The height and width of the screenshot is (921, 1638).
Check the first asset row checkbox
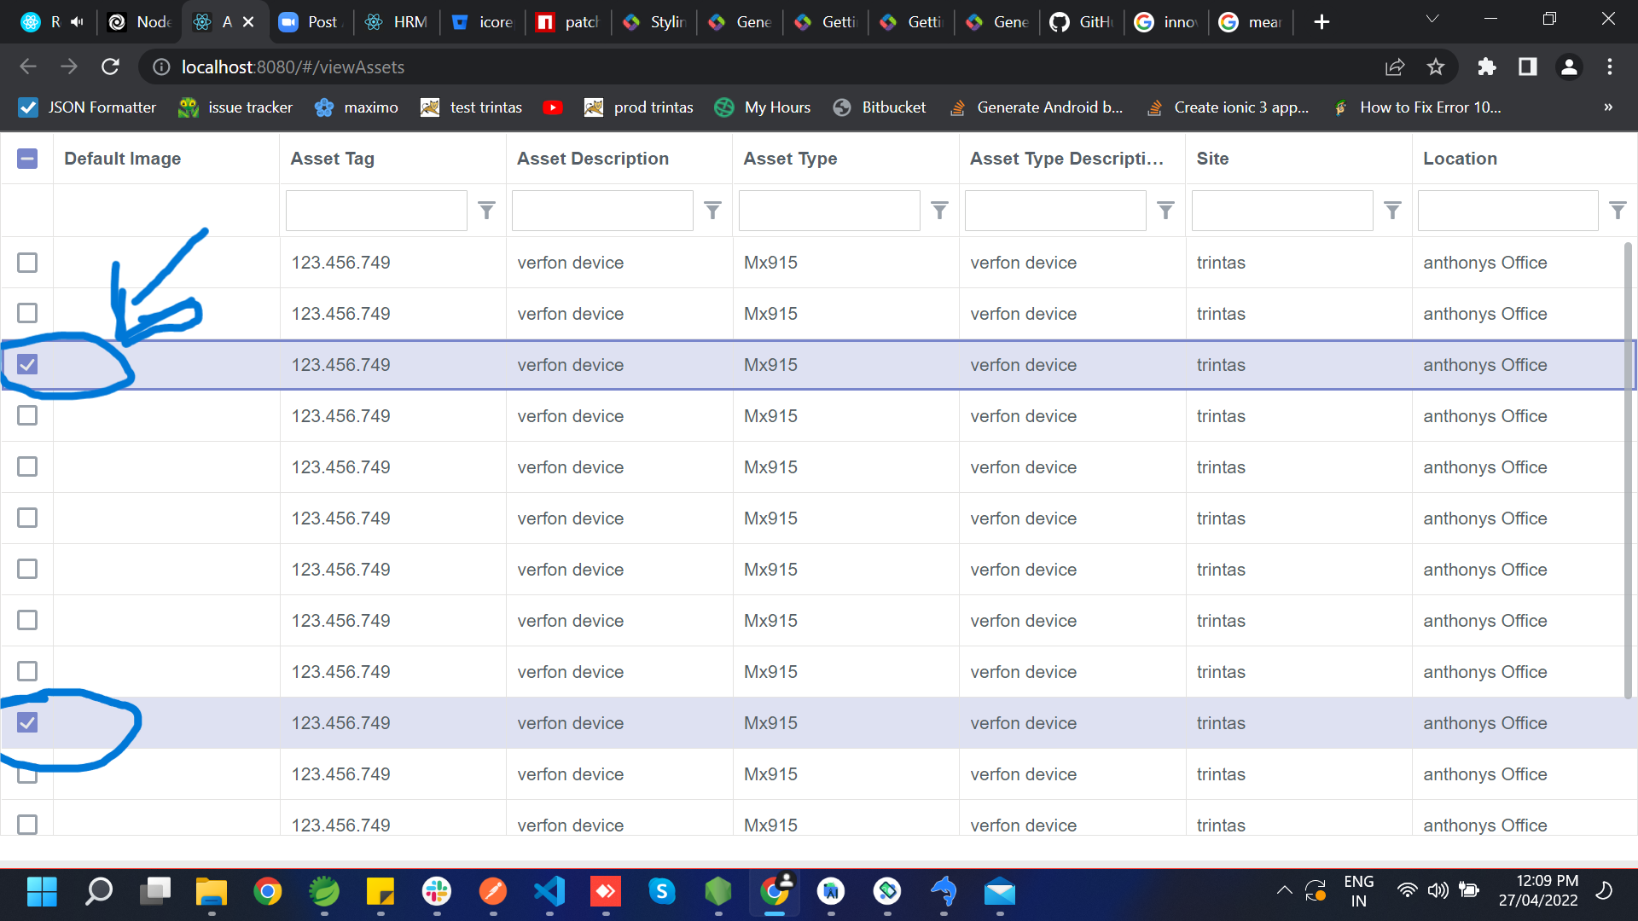(x=27, y=263)
